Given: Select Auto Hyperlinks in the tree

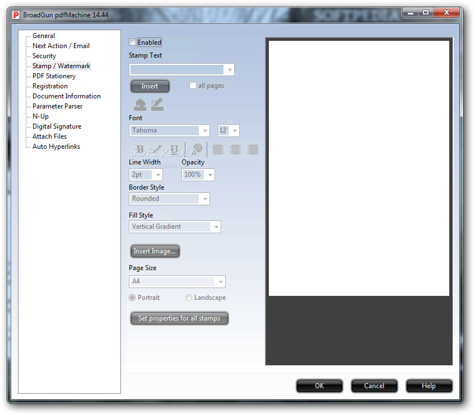Looking at the screenshot, I should [x=56, y=147].
